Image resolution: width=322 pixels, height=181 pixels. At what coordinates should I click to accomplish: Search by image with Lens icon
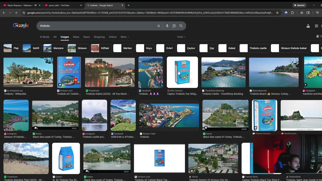click(x=174, y=26)
